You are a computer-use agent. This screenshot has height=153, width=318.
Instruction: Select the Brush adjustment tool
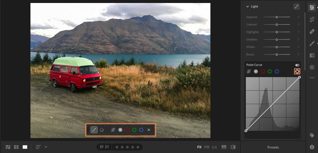coord(312,43)
